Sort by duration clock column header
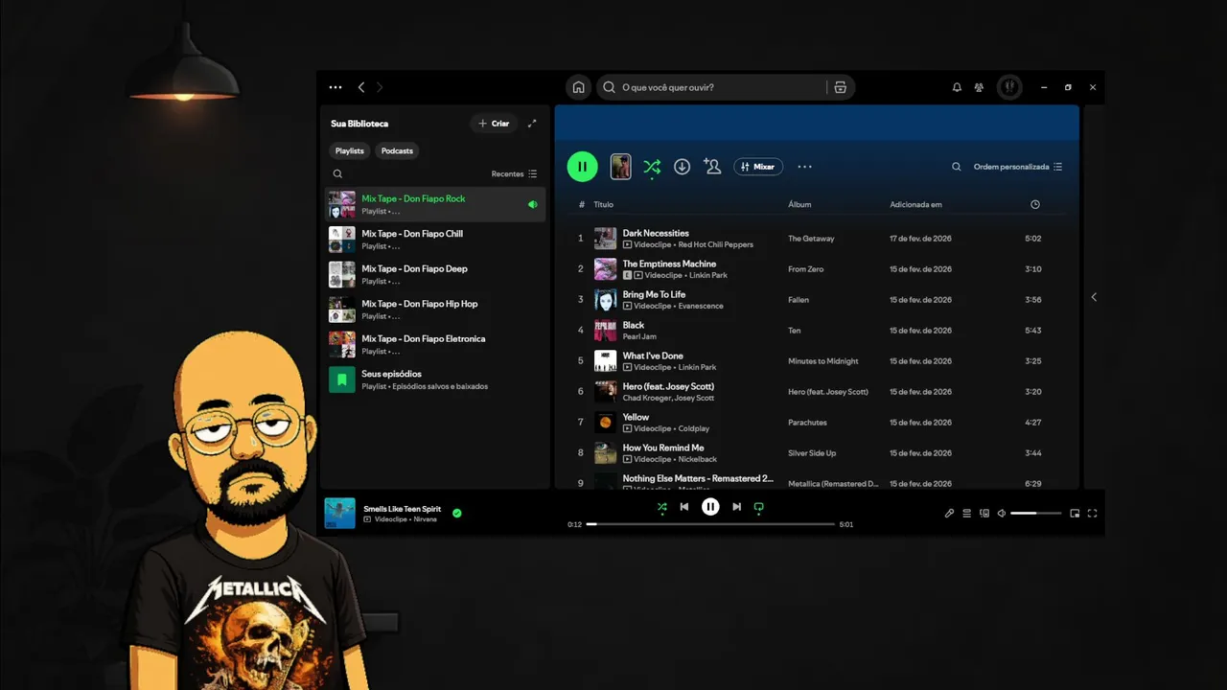The width and height of the screenshot is (1227, 690). coord(1035,204)
